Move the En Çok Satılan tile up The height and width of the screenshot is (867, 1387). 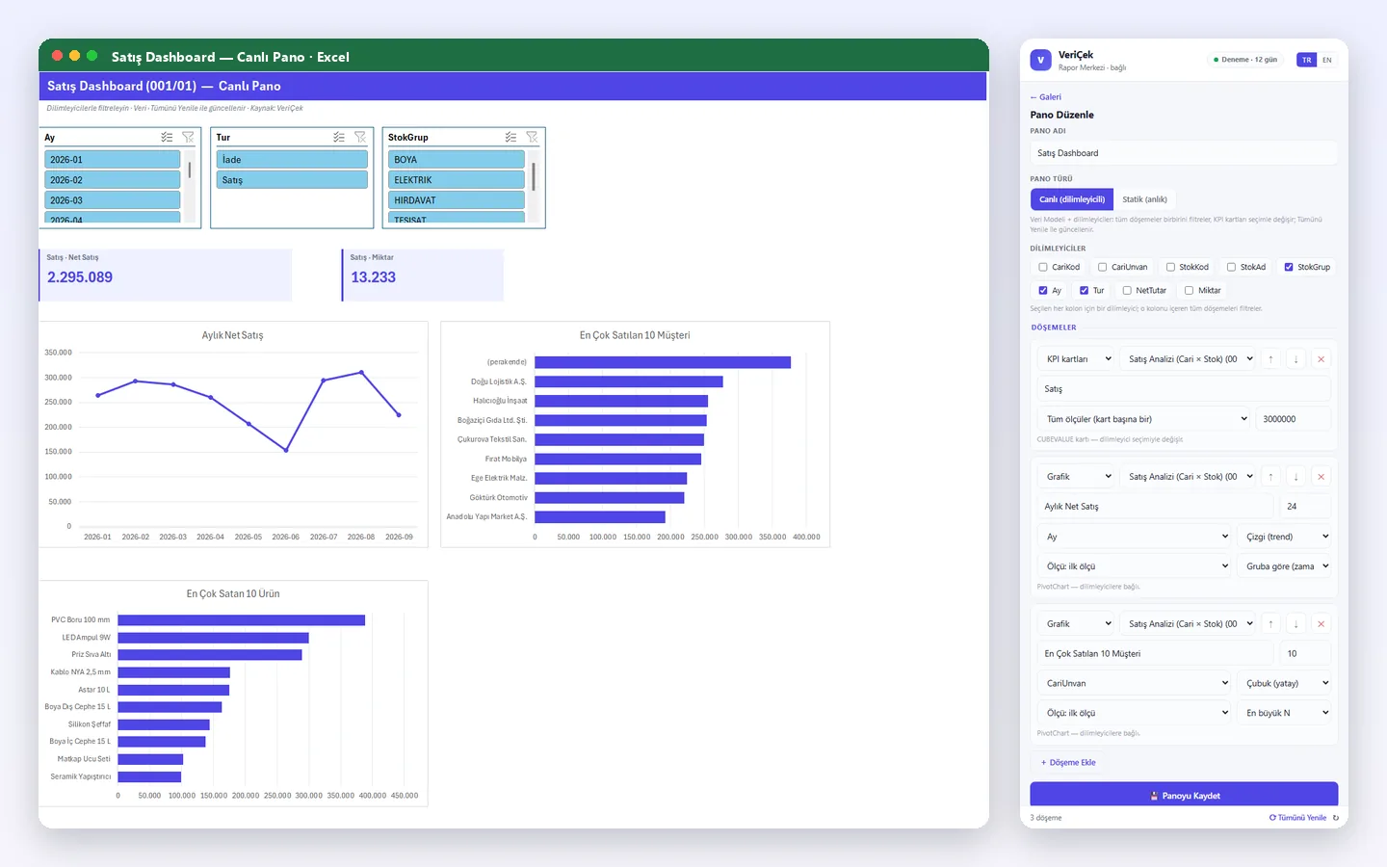tap(1270, 624)
